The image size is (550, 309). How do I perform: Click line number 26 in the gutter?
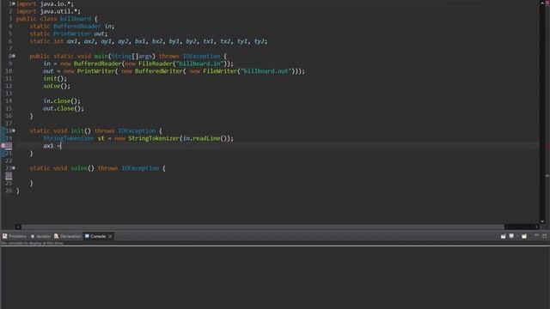pos(9,191)
